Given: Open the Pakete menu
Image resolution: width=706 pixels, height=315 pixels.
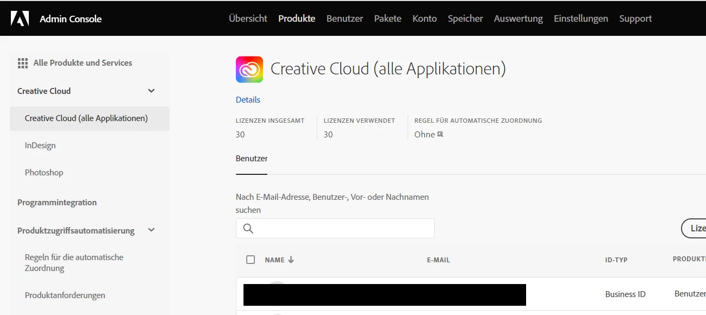Looking at the screenshot, I should [388, 18].
